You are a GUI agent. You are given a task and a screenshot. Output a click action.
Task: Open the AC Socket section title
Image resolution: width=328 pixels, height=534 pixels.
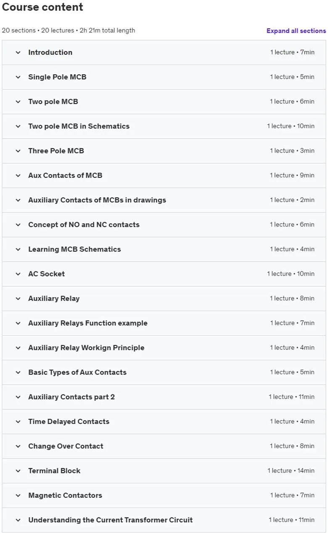click(46, 274)
